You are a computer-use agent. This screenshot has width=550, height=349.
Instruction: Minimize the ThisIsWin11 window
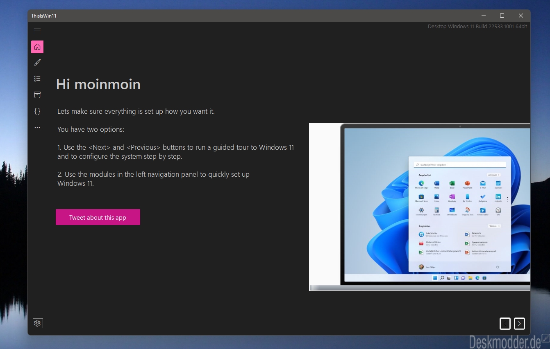[483, 16]
